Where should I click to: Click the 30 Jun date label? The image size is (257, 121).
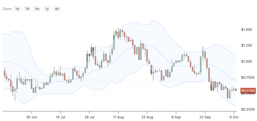click(x=32, y=117)
